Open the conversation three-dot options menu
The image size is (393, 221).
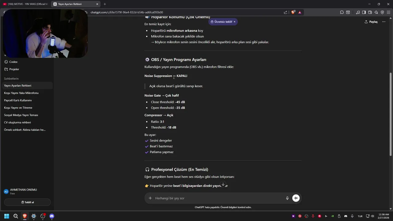[383, 22]
